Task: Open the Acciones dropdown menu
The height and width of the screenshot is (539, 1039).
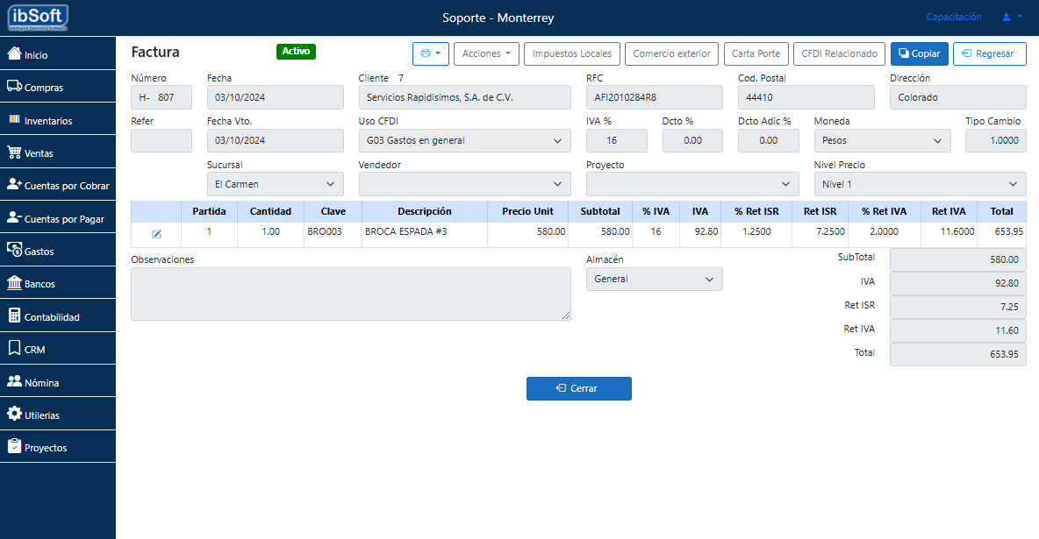Action: 486,53
